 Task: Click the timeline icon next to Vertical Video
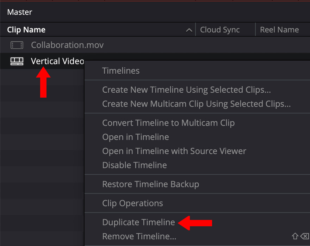pos(17,61)
